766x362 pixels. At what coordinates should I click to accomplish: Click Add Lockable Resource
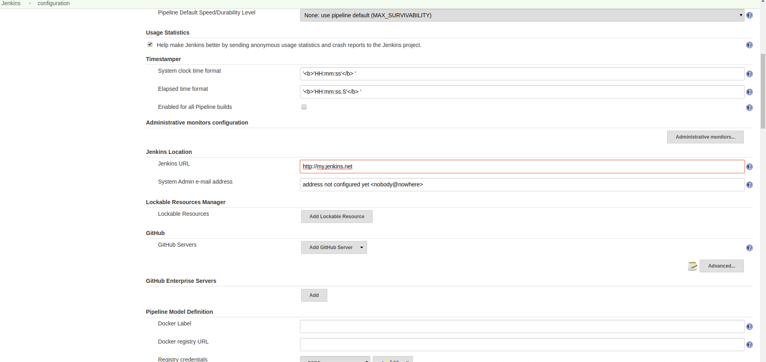click(337, 216)
